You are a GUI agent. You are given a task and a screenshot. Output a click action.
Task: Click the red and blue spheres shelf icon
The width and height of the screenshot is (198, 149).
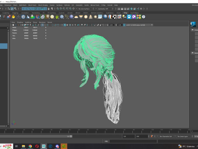point(9,17)
